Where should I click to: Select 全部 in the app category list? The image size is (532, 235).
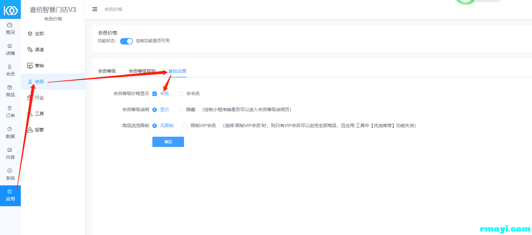pos(53,34)
